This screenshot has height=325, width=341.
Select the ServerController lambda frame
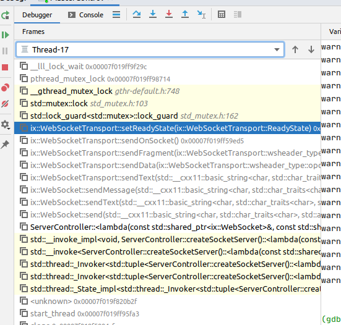point(168,227)
